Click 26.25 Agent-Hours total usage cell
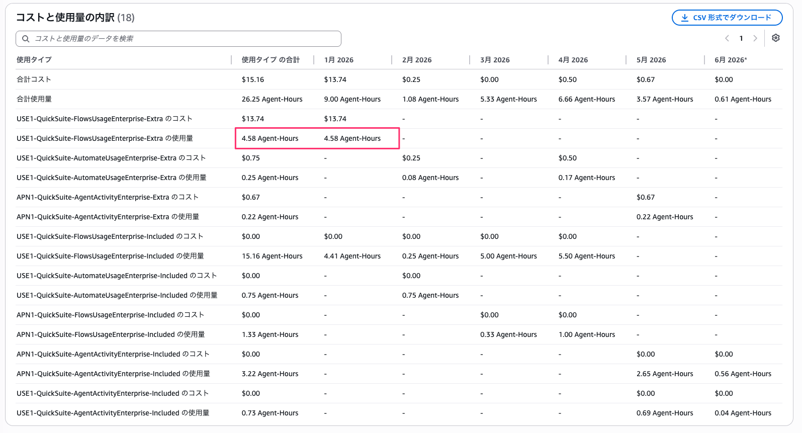Screen dimensions: 802x433 272,99
